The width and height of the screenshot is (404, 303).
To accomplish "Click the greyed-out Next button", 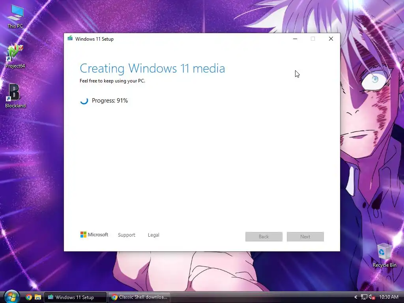I will [x=305, y=237].
